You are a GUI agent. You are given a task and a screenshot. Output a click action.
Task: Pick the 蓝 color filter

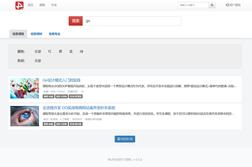[x=71, y=51]
